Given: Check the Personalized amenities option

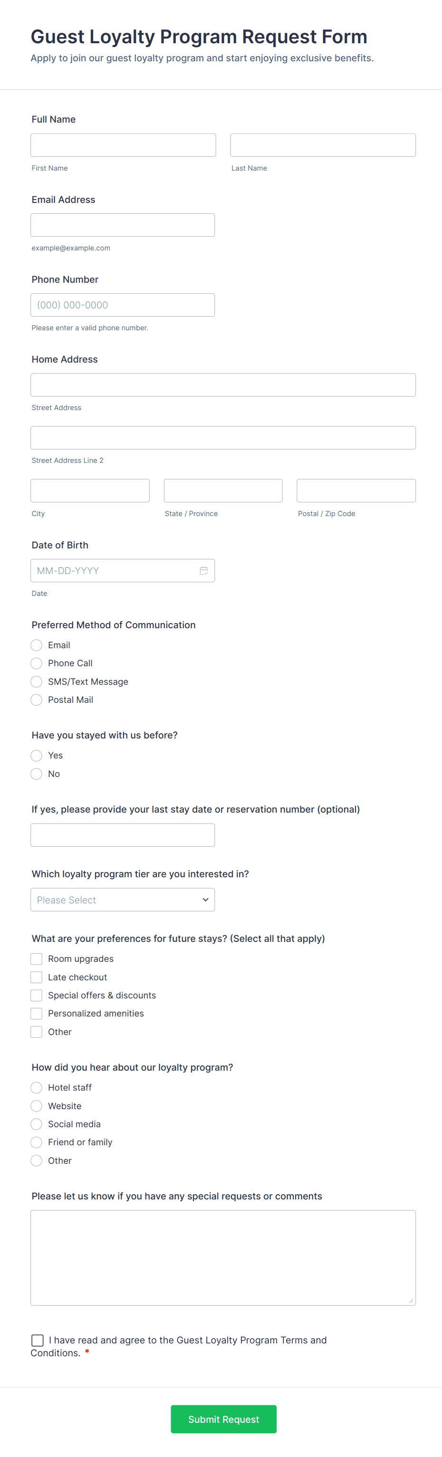Looking at the screenshot, I should (x=37, y=1013).
